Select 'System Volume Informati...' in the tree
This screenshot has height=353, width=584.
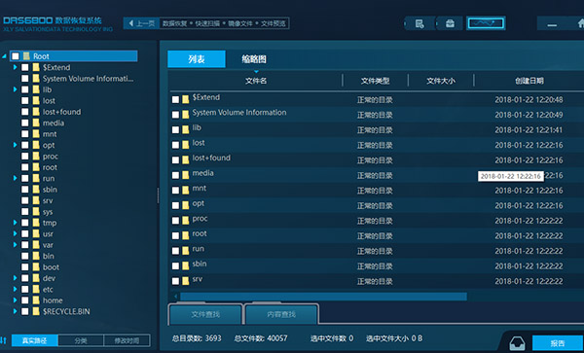coord(88,79)
